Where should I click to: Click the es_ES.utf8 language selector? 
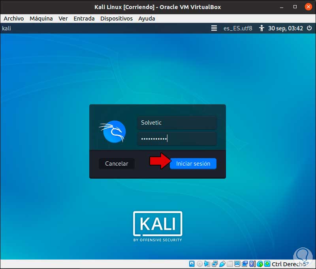point(238,28)
